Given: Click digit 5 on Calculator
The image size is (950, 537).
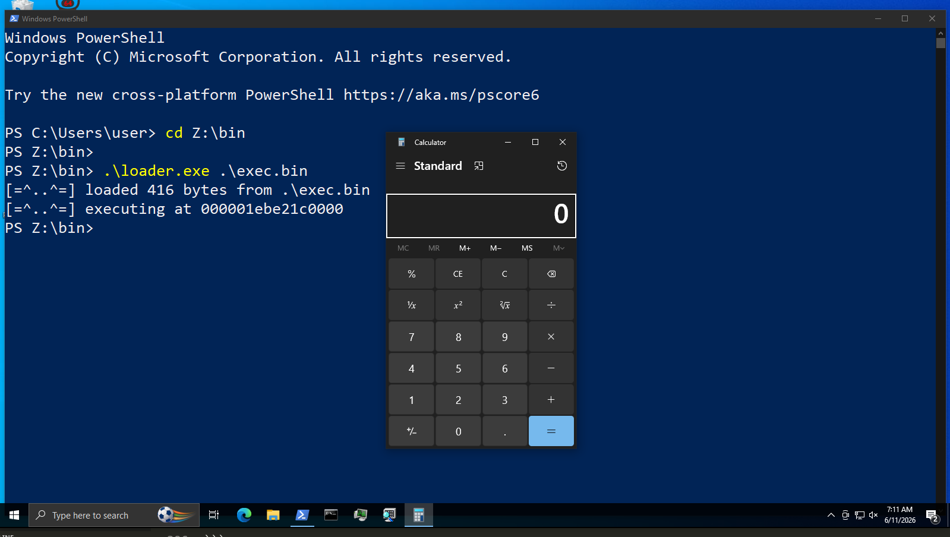Looking at the screenshot, I should pyautogui.click(x=458, y=368).
